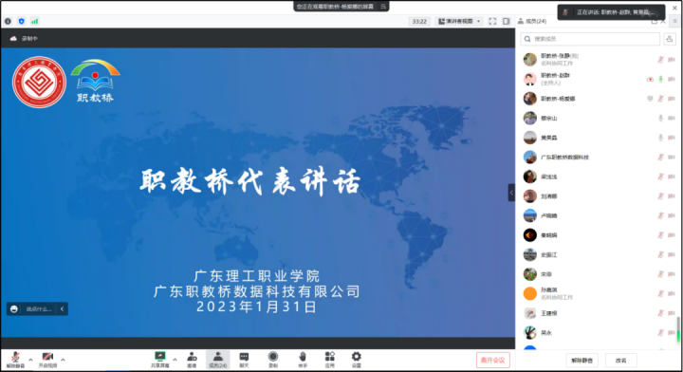
Task: Click the 录制中 cloud recording indicator
Action: coord(24,38)
